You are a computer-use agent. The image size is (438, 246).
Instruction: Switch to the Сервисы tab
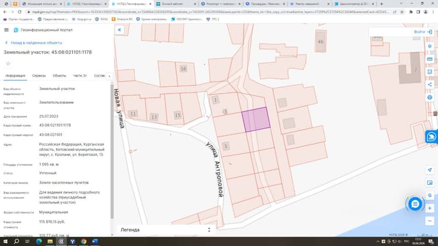39,76
